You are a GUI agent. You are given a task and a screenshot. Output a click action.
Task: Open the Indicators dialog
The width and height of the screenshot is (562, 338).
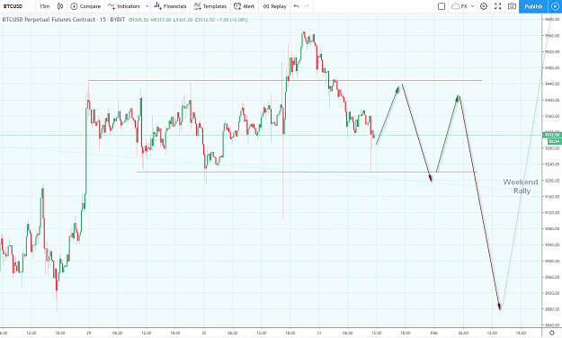coord(124,6)
